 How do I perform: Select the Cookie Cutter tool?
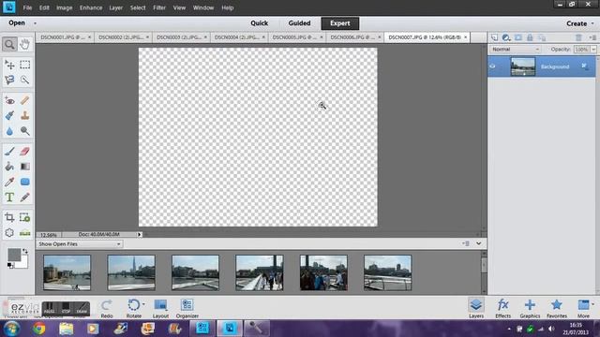pos(9,233)
